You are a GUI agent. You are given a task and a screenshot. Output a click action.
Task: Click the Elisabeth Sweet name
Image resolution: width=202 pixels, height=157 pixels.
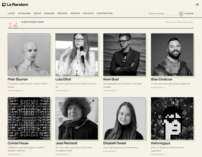pyautogui.click(x=115, y=143)
